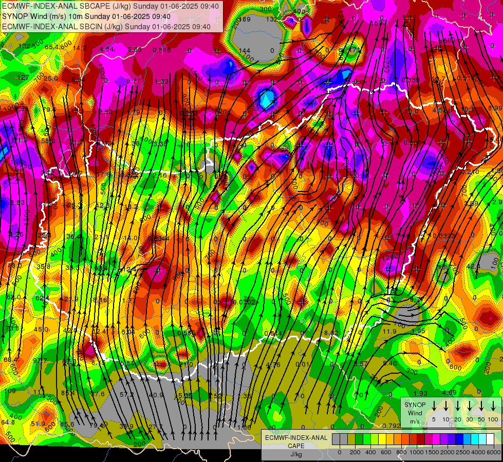Click the 144 value in grey area

245,50
